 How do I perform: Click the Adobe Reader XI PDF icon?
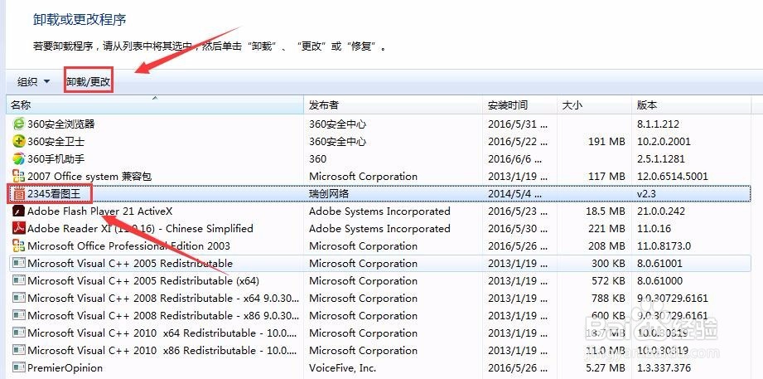point(18,228)
